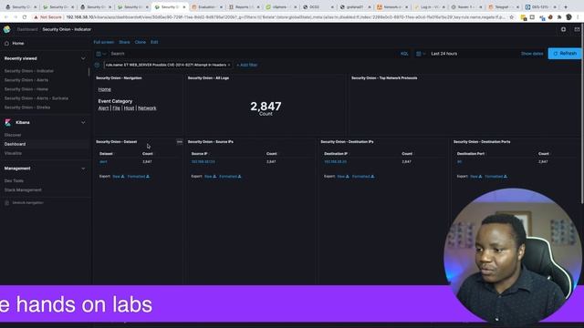The height and width of the screenshot is (328, 584).
Task: Click the alert dataset value link
Action: click(x=103, y=162)
